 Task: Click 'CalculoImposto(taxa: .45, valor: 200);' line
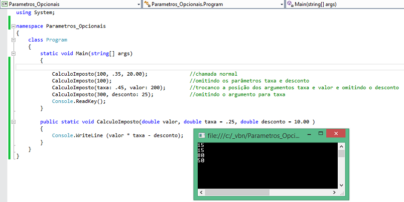point(109,88)
